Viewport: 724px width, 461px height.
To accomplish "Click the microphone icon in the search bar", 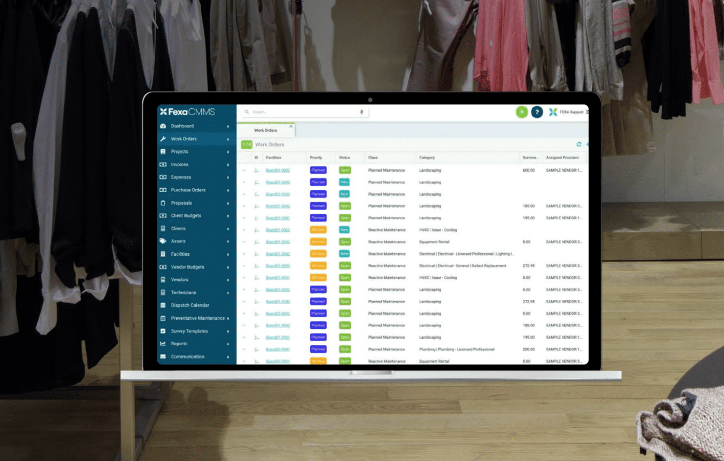I will click(x=361, y=112).
